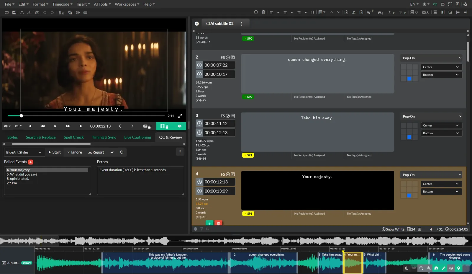Screen dimensions: 472x274
Task: Click the Ignore button
Action: tap(75, 152)
